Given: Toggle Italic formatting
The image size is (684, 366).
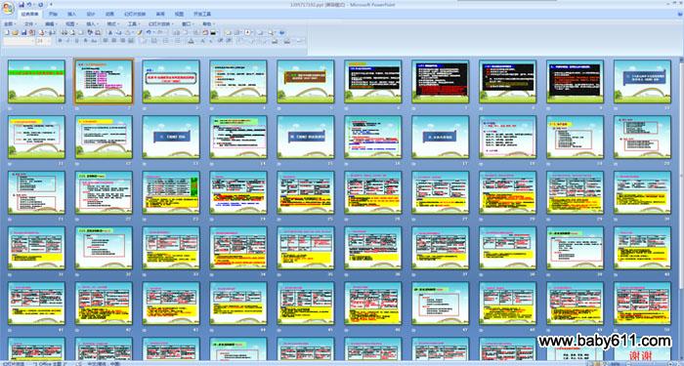Looking at the screenshot, I should [68, 41].
